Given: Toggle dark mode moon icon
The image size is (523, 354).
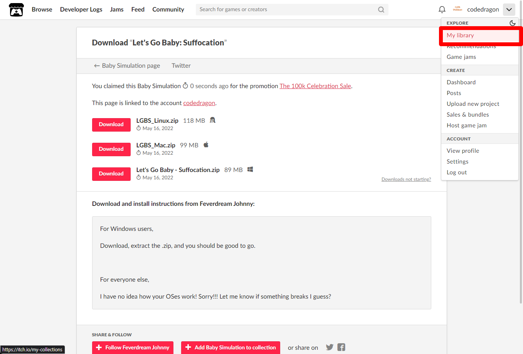Looking at the screenshot, I should pos(512,23).
